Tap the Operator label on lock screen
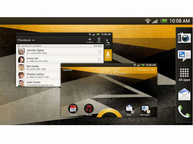The height and width of the screenshot is (144, 193). pos(68,70)
